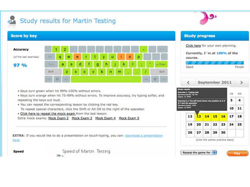Screen dimensions: 250x187
Task: Go to previous month in calendar
Action: [188, 83]
